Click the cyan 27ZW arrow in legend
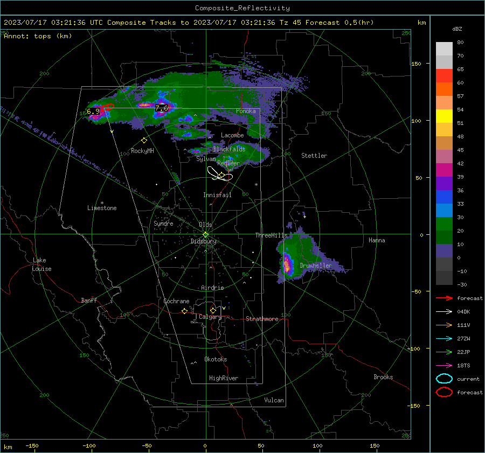485x453 pixels. pos(444,339)
